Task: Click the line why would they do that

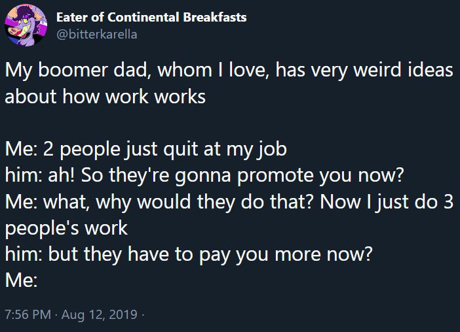Action: [x=229, y=202]
